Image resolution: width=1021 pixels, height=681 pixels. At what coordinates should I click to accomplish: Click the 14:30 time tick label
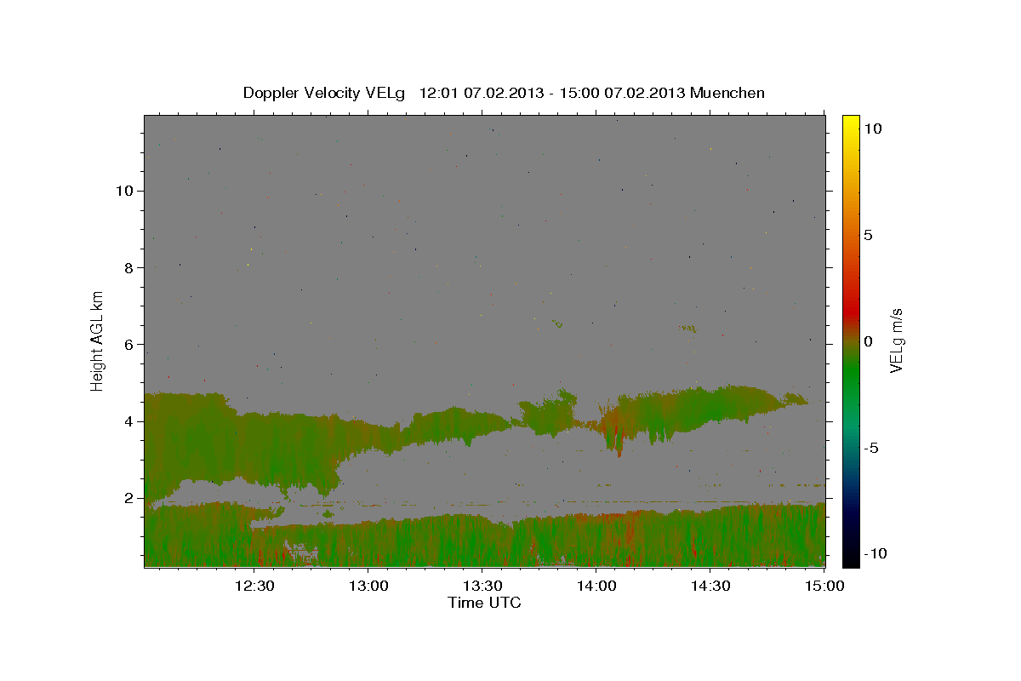coord(710,586)
